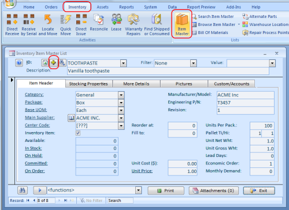Open Direct Issue activity

click(x=81, y=25)
